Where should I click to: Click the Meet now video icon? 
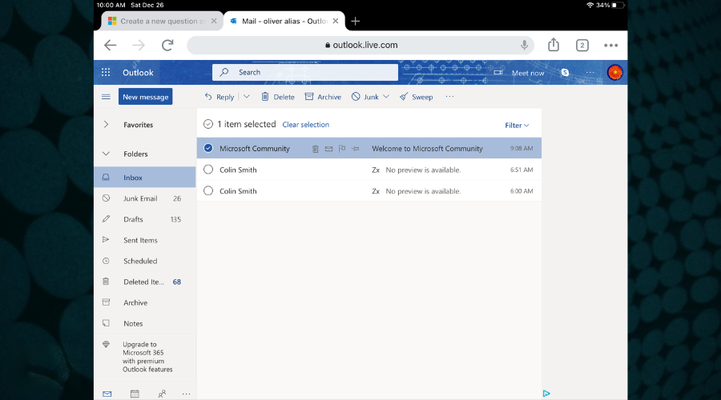click(x=498, y=73)
